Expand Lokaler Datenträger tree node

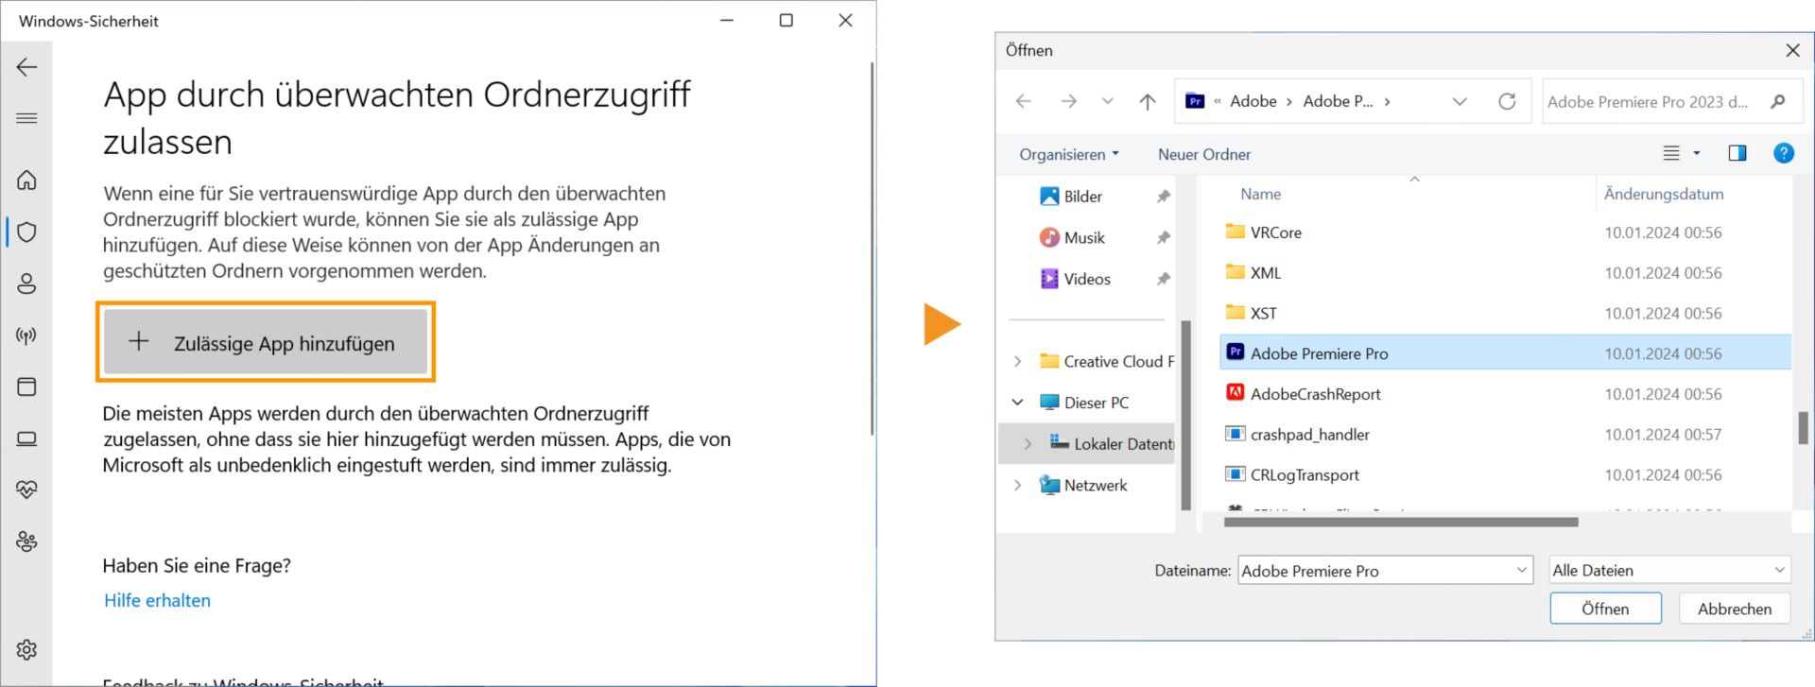(x=1028, y=443)
